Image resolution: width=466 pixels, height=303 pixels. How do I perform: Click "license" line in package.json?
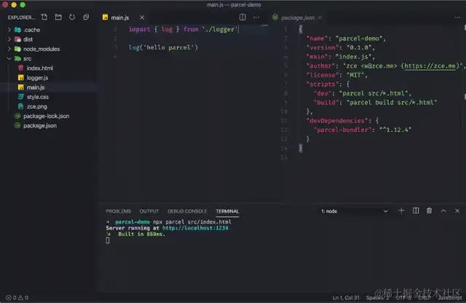[x=336, y=75]
